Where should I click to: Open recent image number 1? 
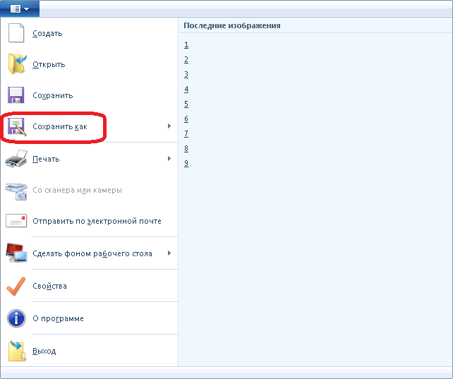tap(186, 44)
